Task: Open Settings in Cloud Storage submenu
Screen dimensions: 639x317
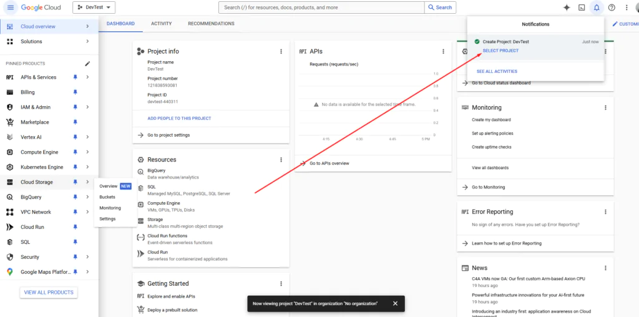Action: click(107, 219)
